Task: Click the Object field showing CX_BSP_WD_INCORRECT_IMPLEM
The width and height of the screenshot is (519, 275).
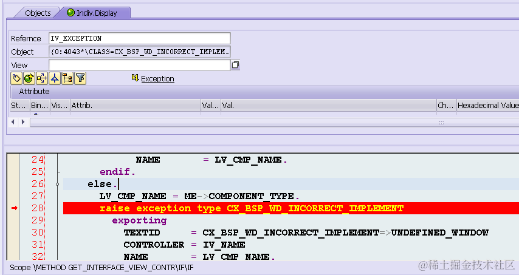Action: pyautogui.click(x=139, y=52)
